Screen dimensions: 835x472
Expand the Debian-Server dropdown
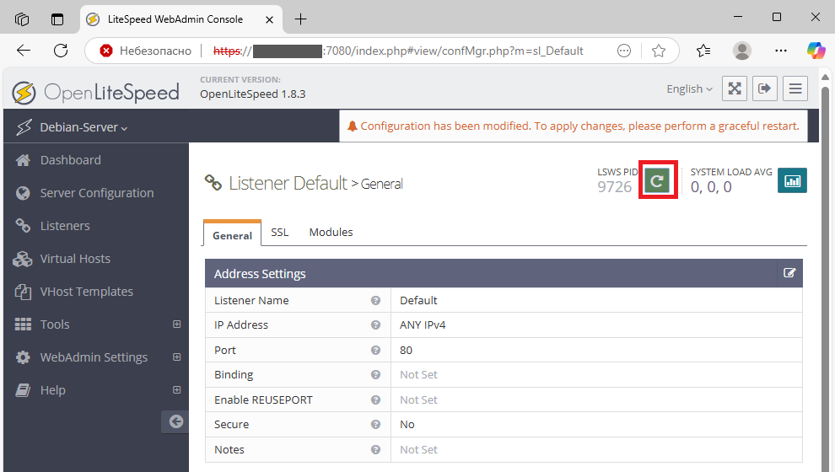[83, 127]
